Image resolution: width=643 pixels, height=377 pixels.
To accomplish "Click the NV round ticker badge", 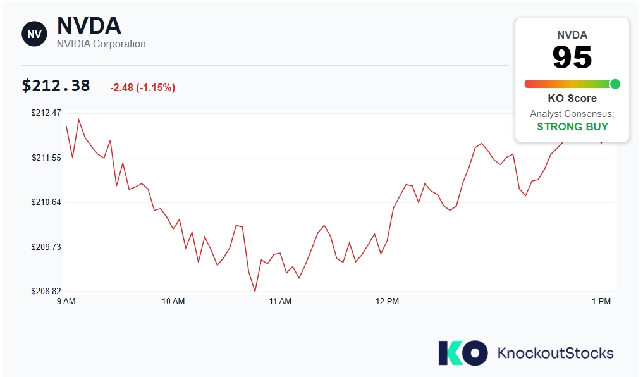I will 34,34.
